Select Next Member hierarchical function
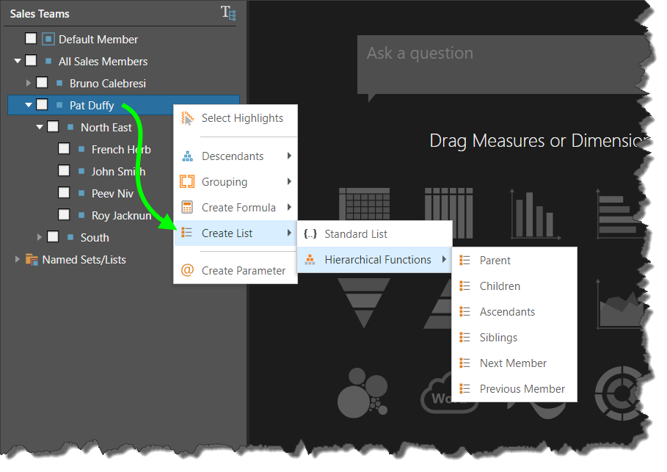Screen dimensions: 667x472 514,363
